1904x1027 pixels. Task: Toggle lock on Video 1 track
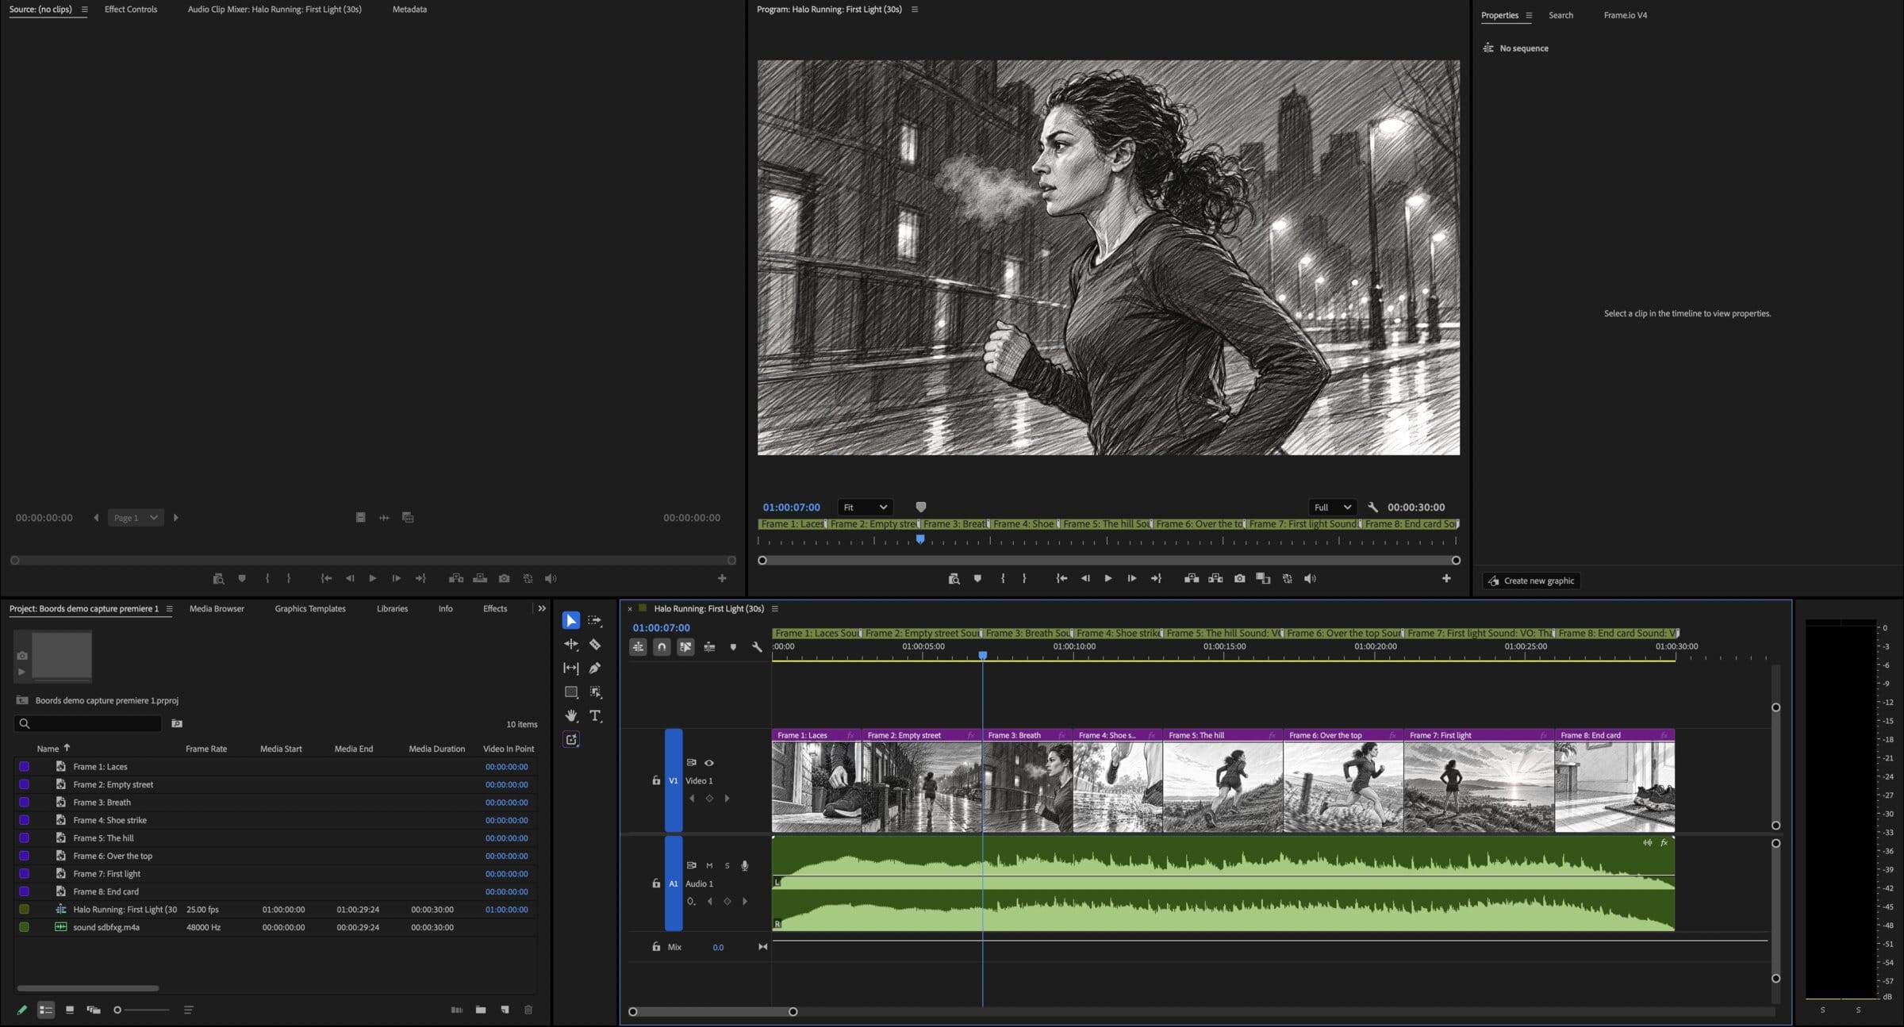click(x=656, y=780)
